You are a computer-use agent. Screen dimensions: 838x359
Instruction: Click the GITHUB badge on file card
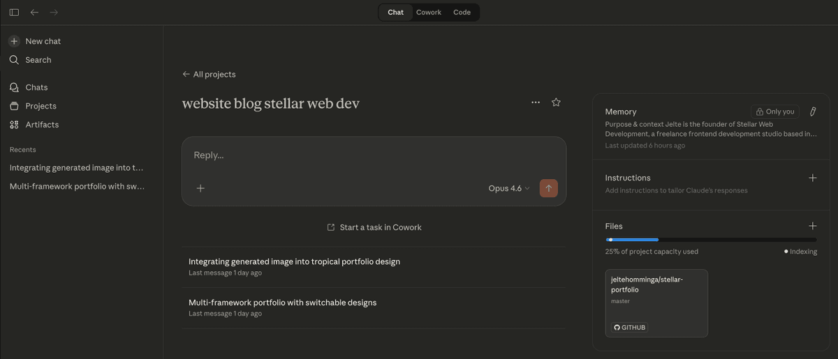pyautogui.click(x=630, y=328)
